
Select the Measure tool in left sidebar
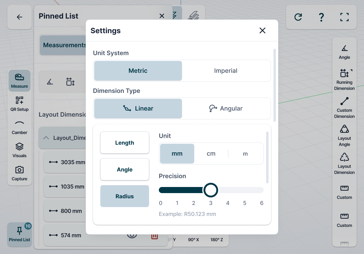pos(20,81)
